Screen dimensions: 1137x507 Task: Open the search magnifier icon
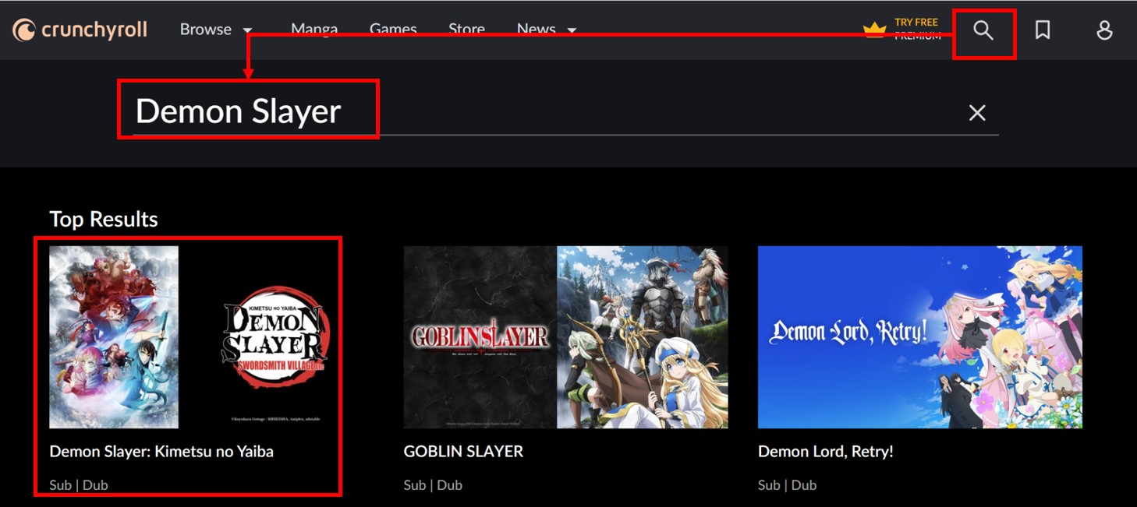tap(983, 30)
